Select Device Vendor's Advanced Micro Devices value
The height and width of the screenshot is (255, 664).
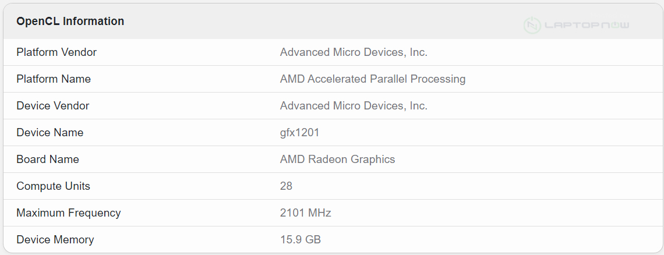tap(354, 106)
